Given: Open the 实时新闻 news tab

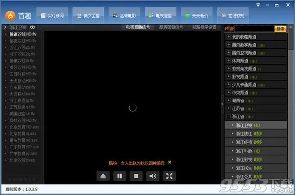Looking at the screenshot, I should click(52, 16).
